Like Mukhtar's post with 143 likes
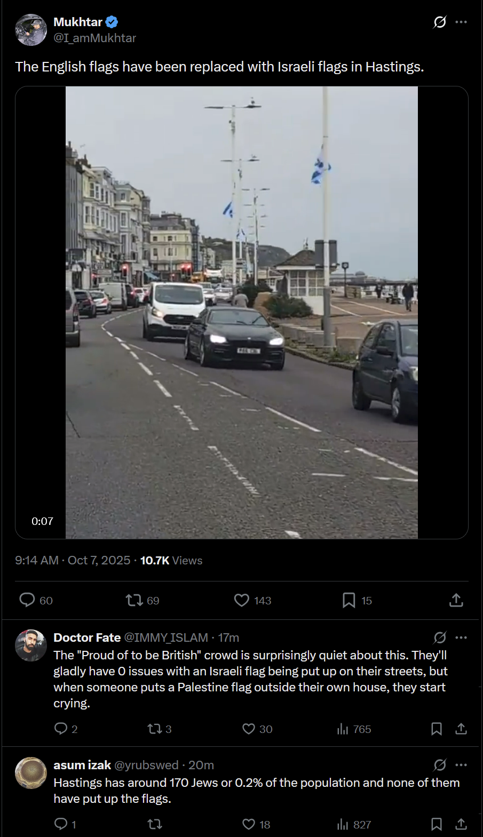The height and width of the screenshot is (837, 483). [x=242, y=600]
